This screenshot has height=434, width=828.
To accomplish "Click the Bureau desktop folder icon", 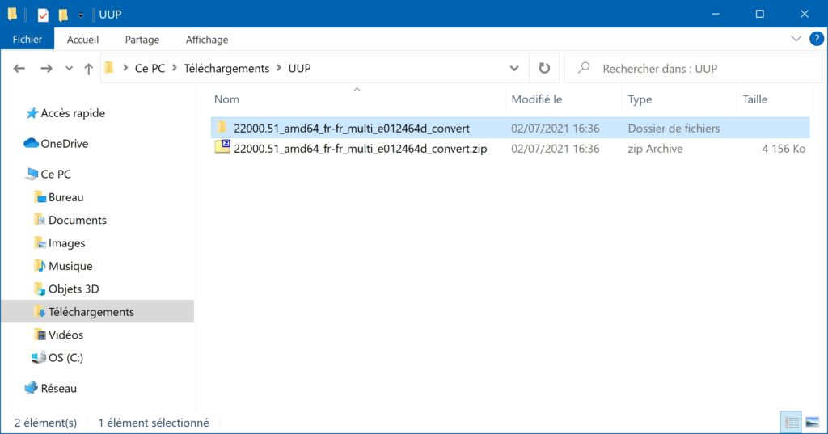I will click(x=40, y=197).
